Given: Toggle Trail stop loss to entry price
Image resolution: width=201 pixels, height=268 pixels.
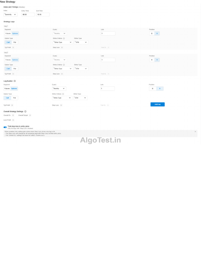Looking at the screenshot, I should 5,127.
